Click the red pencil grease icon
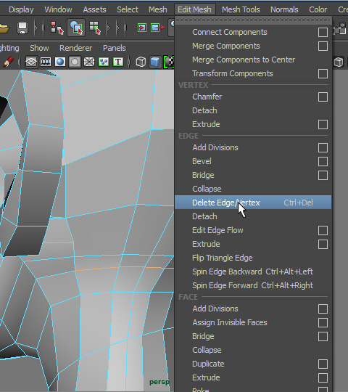Image resolution: width=348 pixels, height=392 pixels. [x=8, y=62]
